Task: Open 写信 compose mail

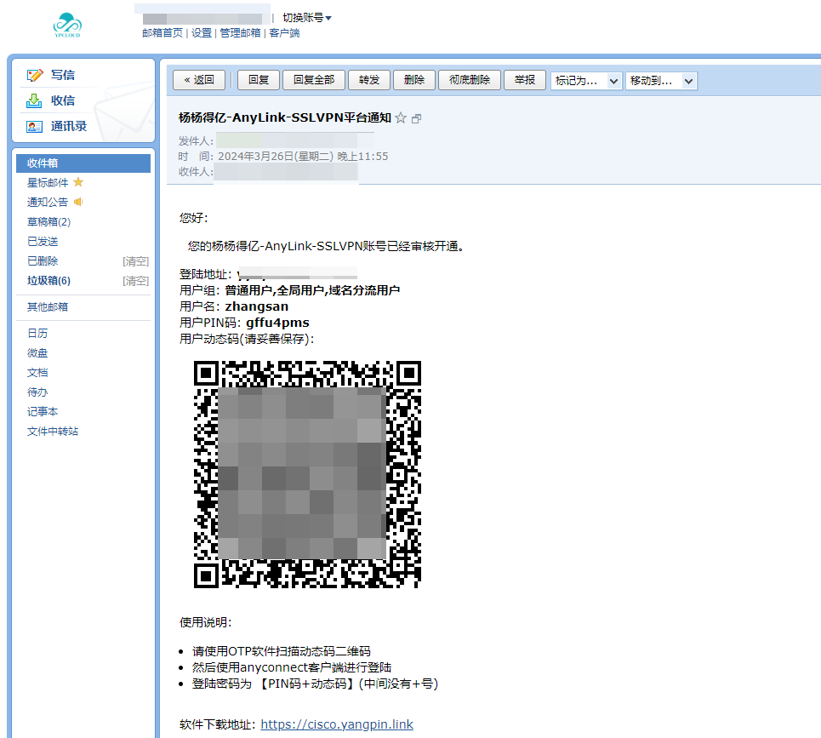Action: [x=63, y=75]
